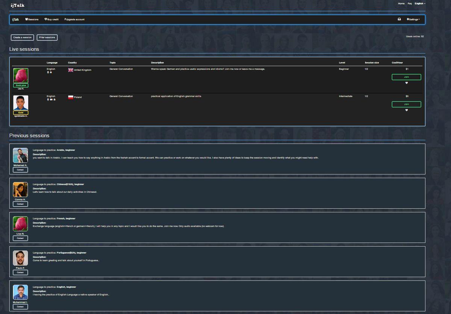Click the ijTalk logo at the page top
This screenshot has height=314, width=451.
[x=17, y=5]
